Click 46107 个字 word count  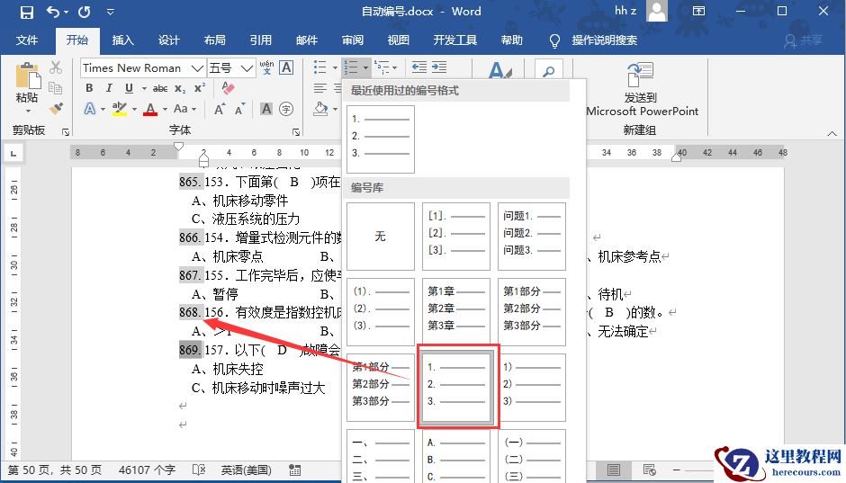[147, 470]
